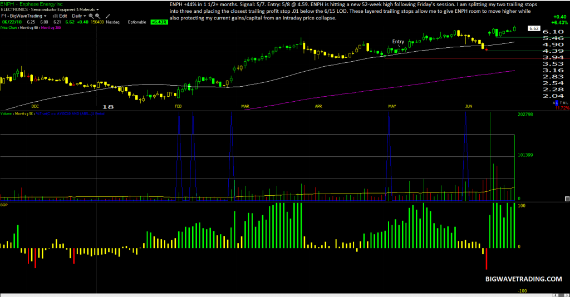Click the 2.04 price axis label
570x297 pixels.
click(553, 96)
